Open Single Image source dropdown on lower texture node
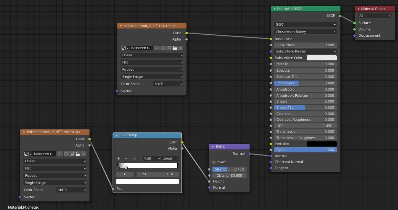The height and width of the screenshot is (210, 398). pyautogui.click(x=55, y=183)
